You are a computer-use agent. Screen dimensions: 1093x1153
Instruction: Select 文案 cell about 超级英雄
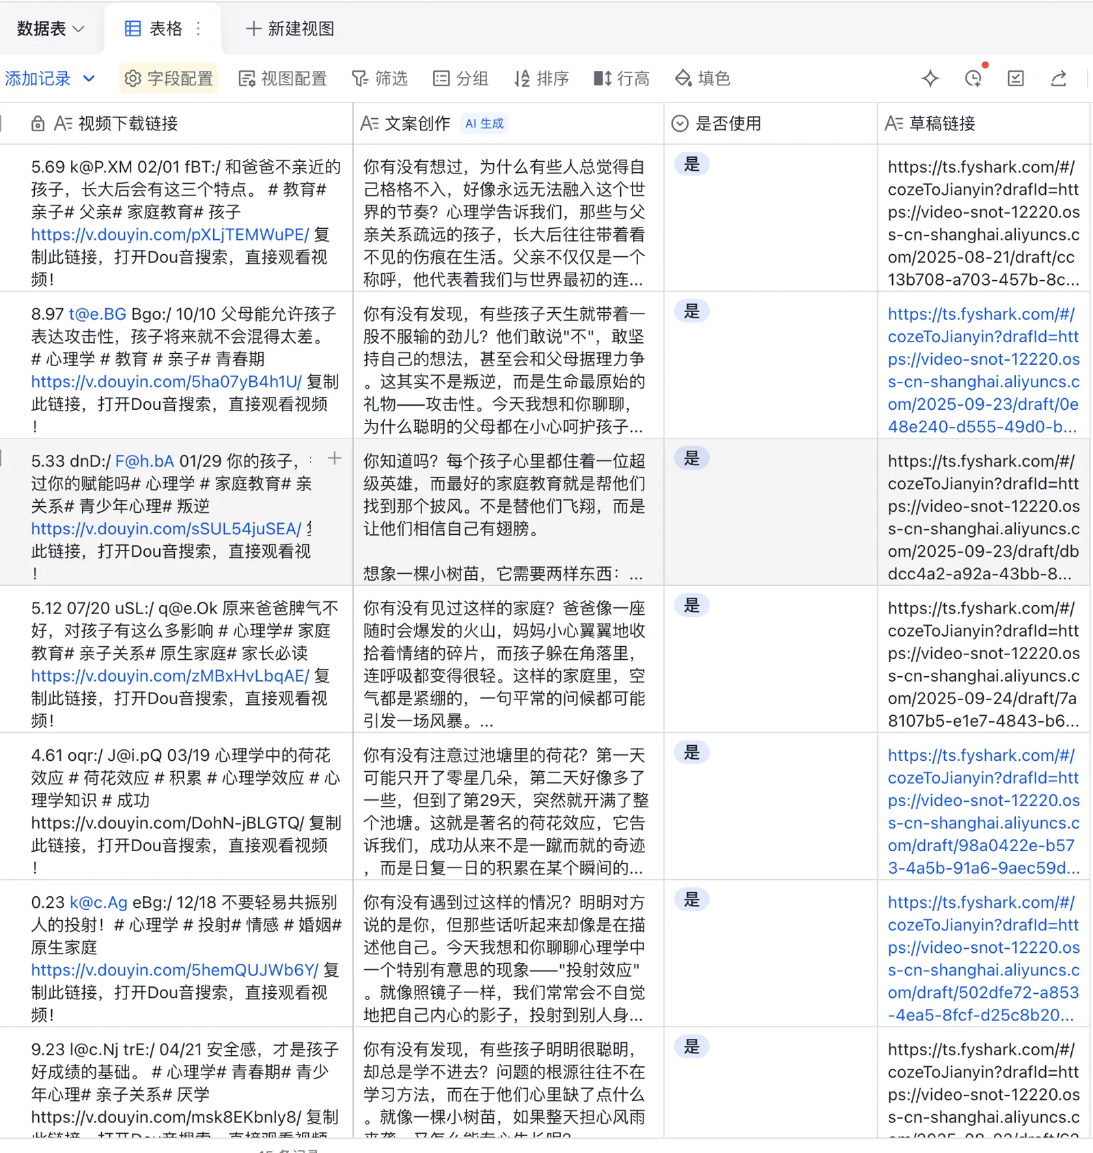click(508, 512)
